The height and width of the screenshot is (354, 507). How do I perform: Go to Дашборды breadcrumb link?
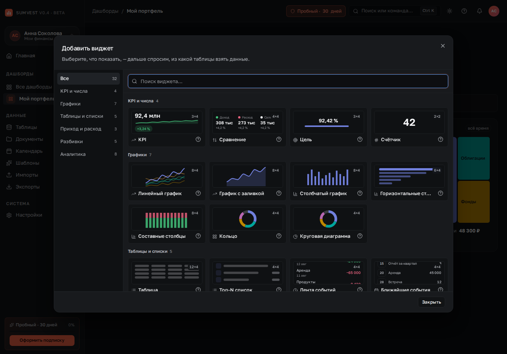[105, 11]
